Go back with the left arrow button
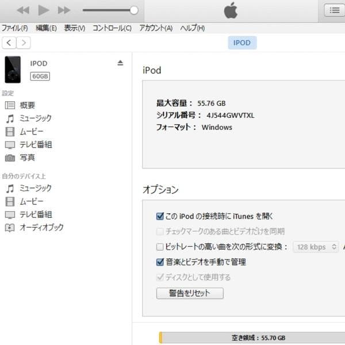This screenshot has height=345, width=345. [9, 43]
